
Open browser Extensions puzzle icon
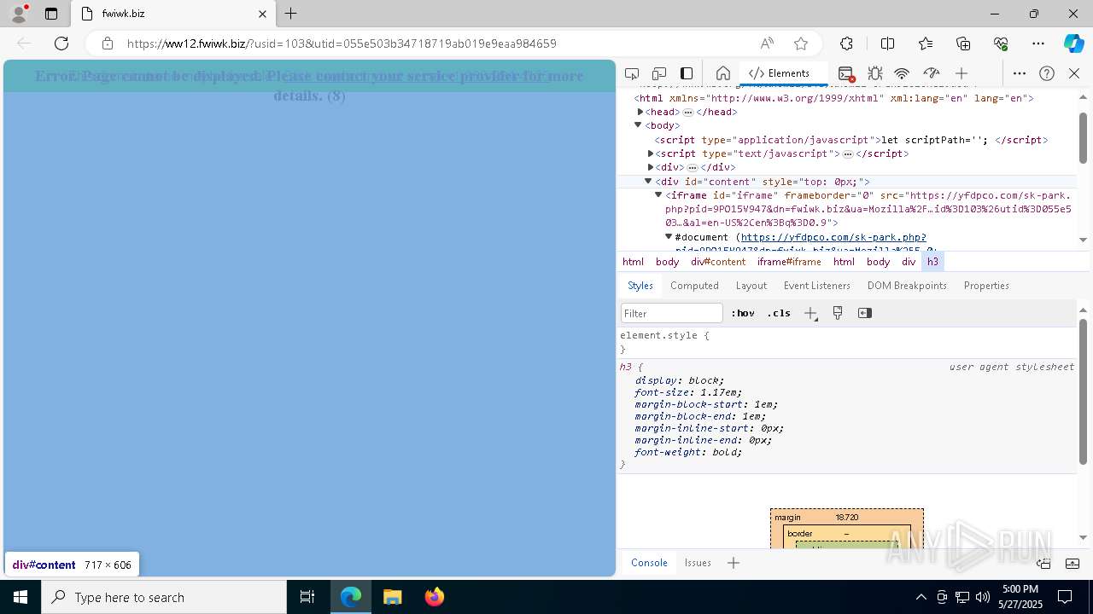[x=846, y=43]
